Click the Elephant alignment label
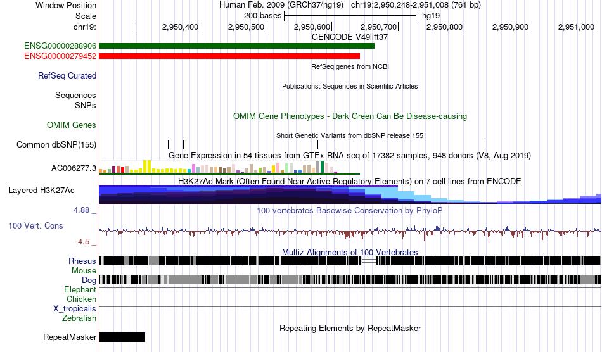The image size is (602, 352). [80, 289]
